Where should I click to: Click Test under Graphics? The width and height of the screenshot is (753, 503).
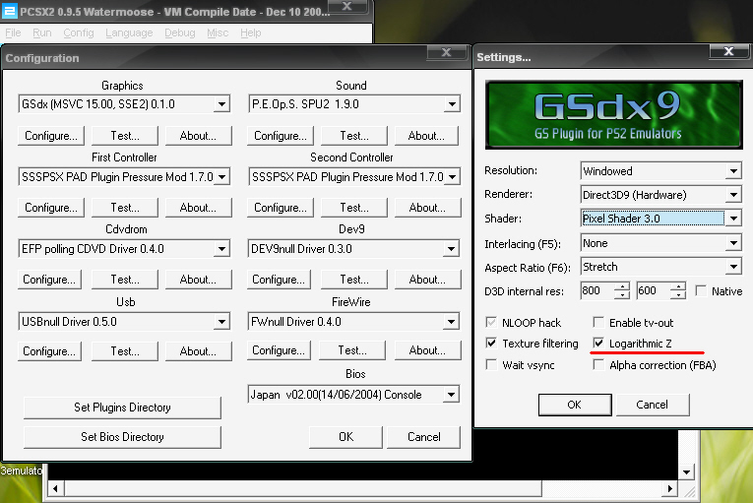tap(124, 136)
